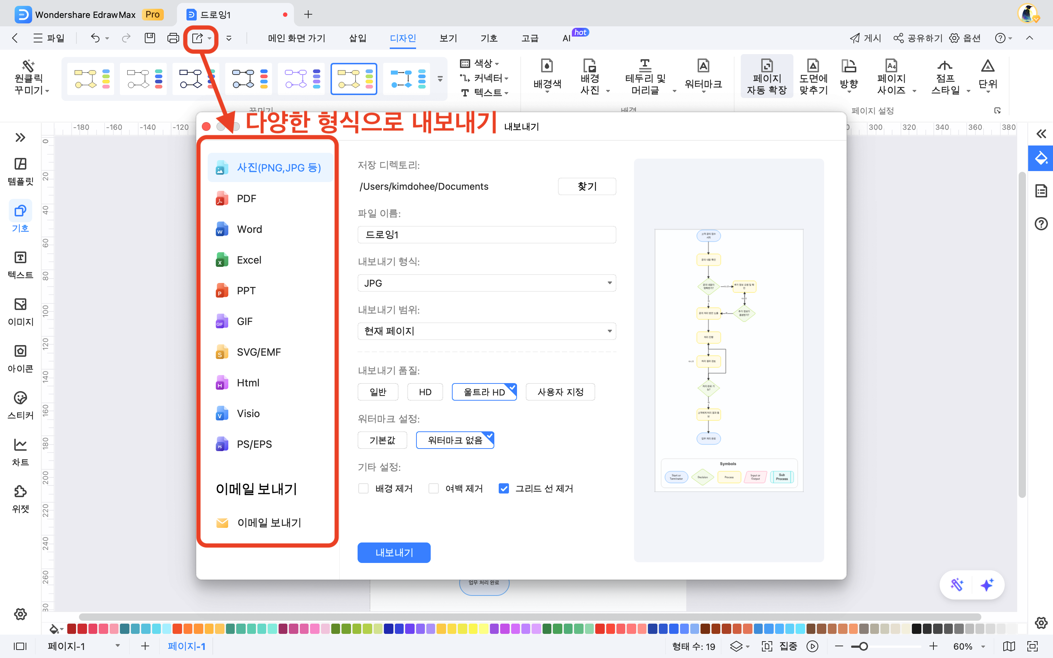Uncheck the 그리드 선 제거 checkbox

pos(504,488)
